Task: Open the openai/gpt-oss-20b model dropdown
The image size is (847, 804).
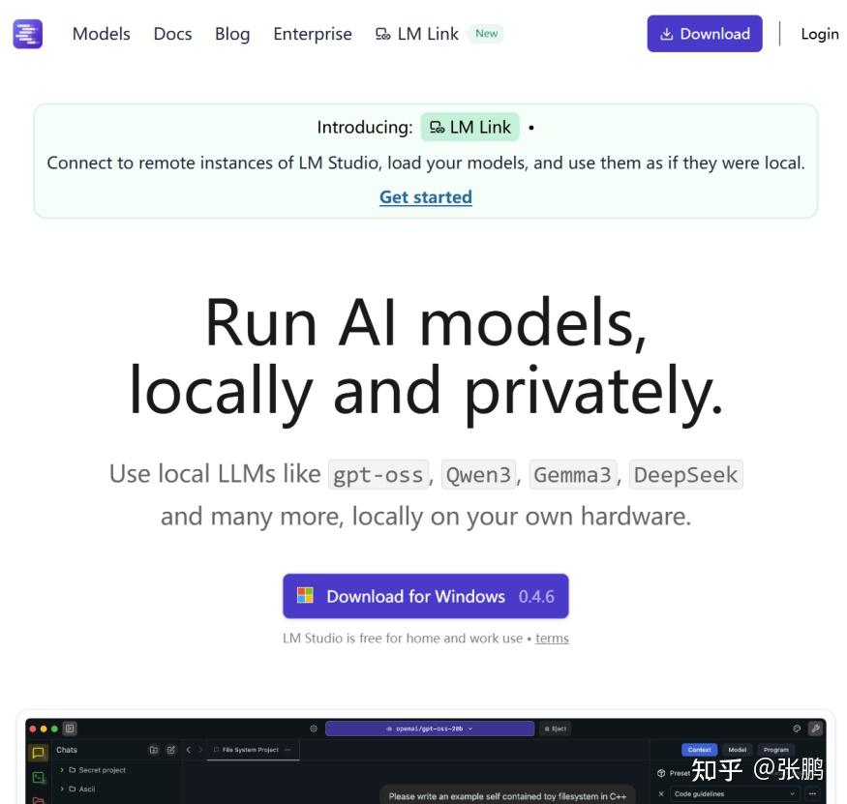Action: pyautogui.click(x=430, y=729)
